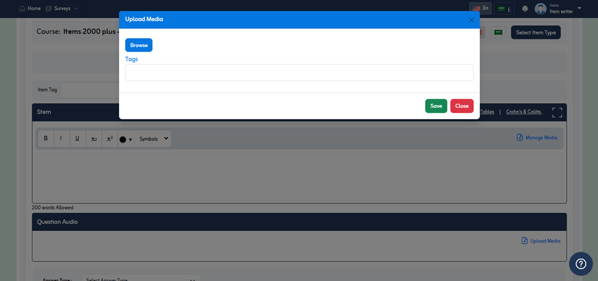Open Manage Media link

[537, 138]
